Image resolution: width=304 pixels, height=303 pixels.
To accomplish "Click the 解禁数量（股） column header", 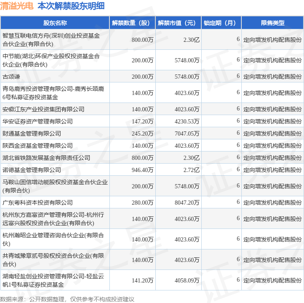I will 132,23.
